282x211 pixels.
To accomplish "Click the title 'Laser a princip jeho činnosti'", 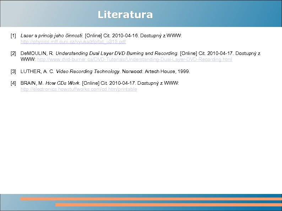I will tap(52, 35).
